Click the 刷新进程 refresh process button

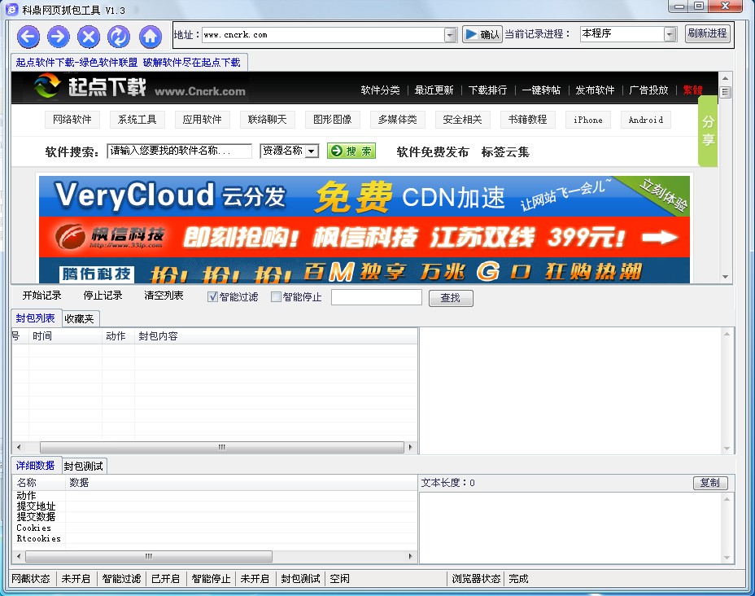pyautogui.click(x=707, y=34)
